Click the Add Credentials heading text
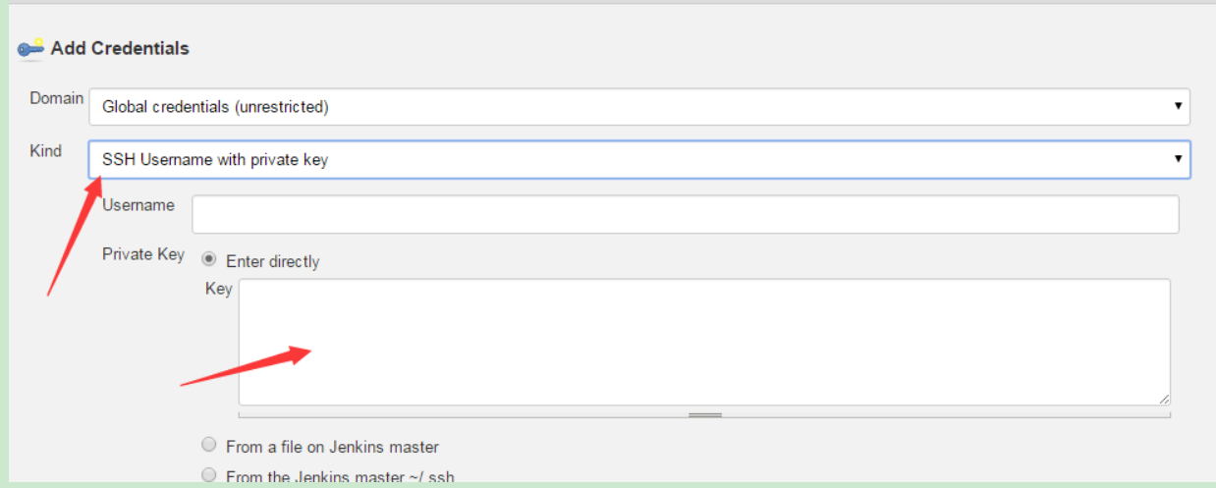1216x488 pixels. (x=120, y=48)
